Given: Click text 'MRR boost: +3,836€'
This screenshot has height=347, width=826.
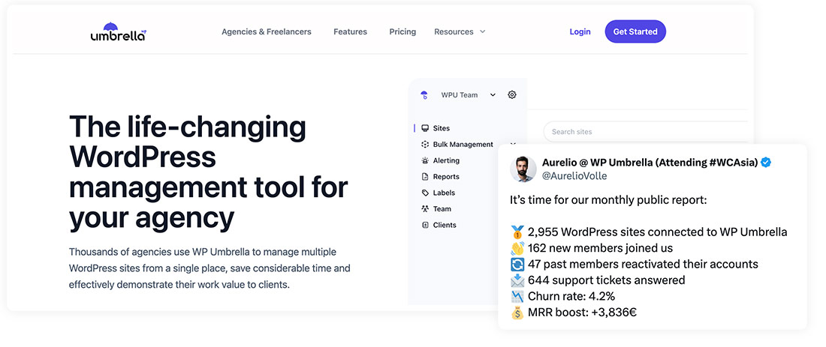Looking at the screenshot, I should 582,313.
